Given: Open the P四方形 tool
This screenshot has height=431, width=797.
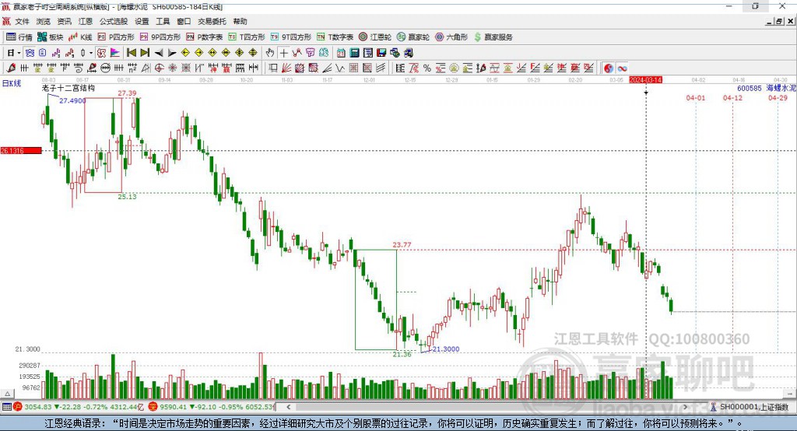Looking at the screenshot, I should (x=116, y=37).
